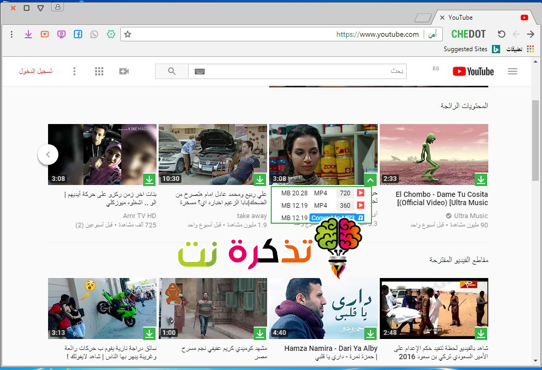Click the أمن secure site indicator
The width and height of the screenshot is (542, 370).
[432, 34]
